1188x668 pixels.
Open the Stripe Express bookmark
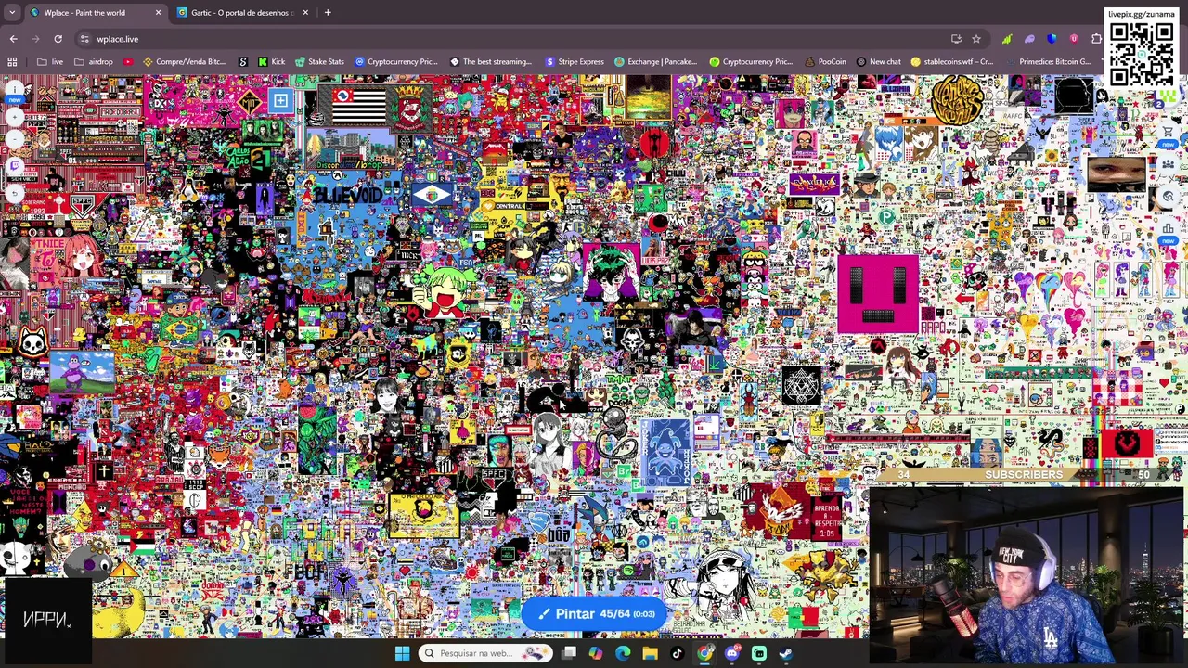coord(575,62)
